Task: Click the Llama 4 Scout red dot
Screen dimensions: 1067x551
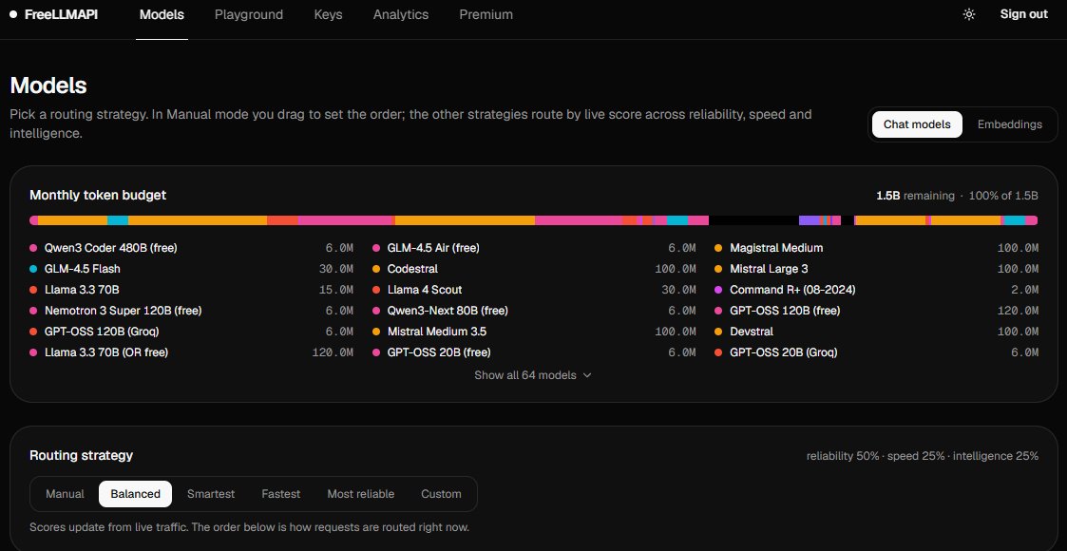Action: click(x=376, y=290)
